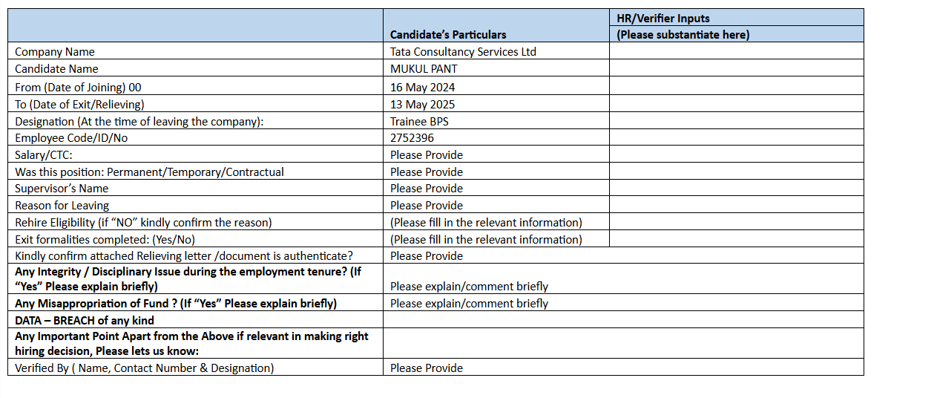Click the HR/Verifier input cell for Company Name

coord(736,51)
